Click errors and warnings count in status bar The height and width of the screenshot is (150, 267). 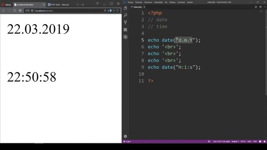[x=127, y=142]
